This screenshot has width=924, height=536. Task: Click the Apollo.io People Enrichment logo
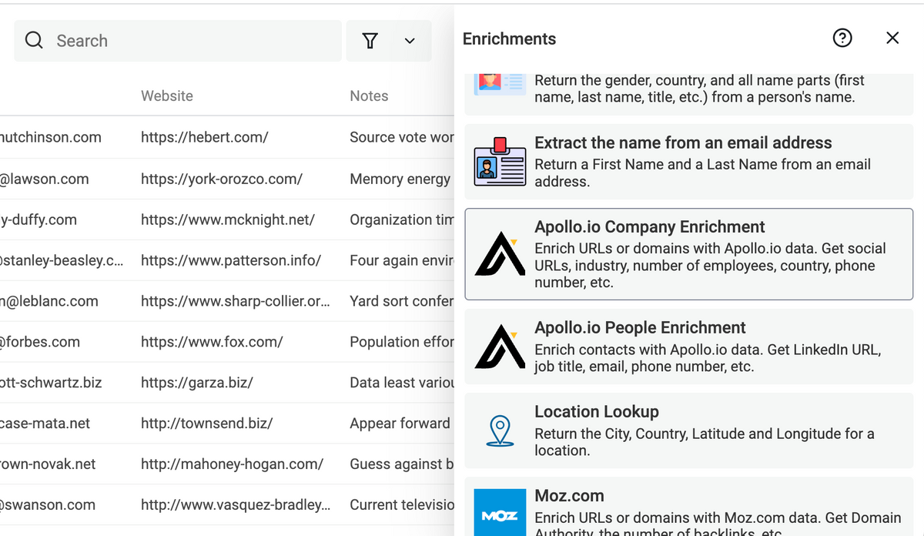click(x=500, y=347)
